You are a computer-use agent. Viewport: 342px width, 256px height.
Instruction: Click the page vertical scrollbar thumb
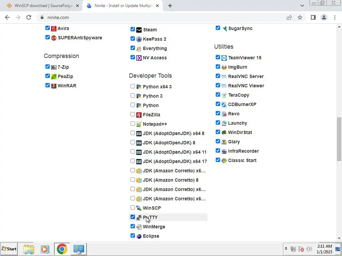(x=339, y=139)
